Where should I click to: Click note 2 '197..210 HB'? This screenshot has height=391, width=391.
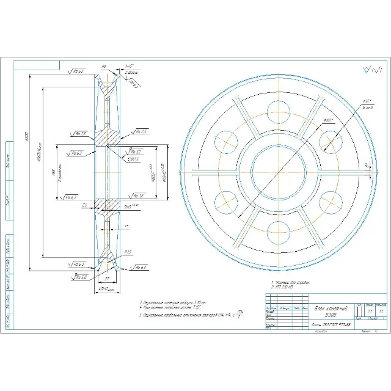tap(282, 287)
